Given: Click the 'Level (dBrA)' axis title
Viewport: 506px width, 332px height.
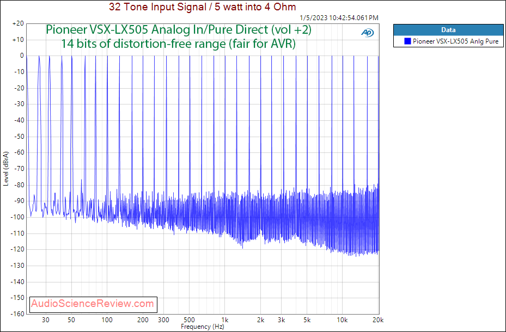Looking at the screenshot, I should coord(6,168).
